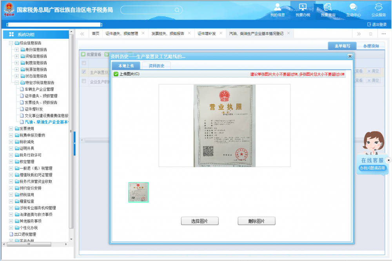Select the business license thumbnail
The height and width of the screenshot is (261, 392).
[x=138, y=192]
